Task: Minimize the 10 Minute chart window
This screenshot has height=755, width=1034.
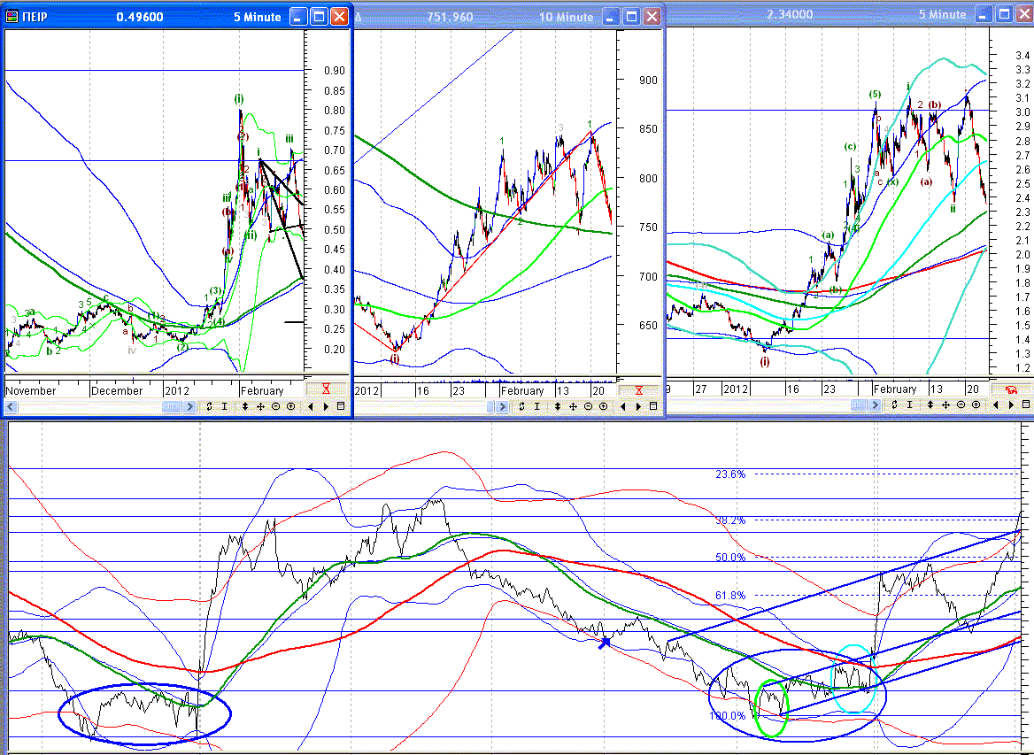Action: click(611, 17)
